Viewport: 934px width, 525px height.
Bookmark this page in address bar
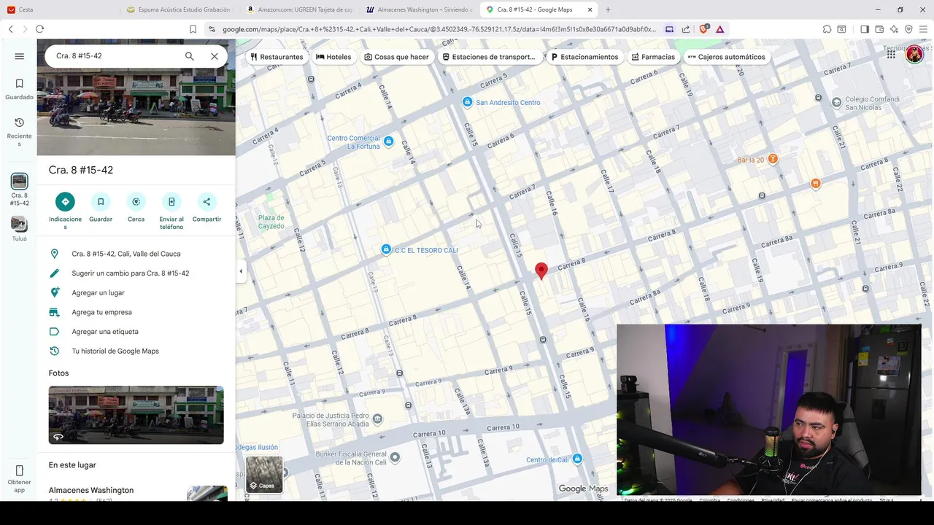pos(193,29)
